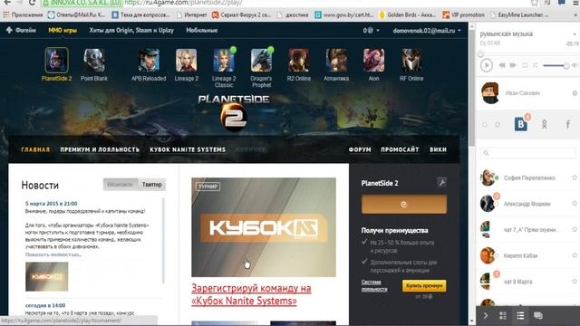This screenshot has width=580, height=326.
Task: Click the browser address bar
Action: pyautogui.click(x=288, y=3)
